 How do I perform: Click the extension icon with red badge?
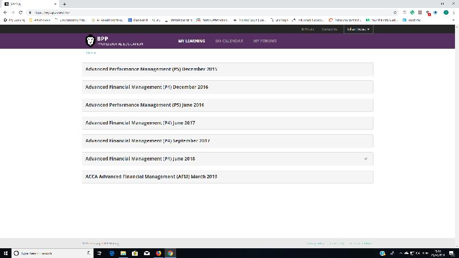[x=428, y=13]
